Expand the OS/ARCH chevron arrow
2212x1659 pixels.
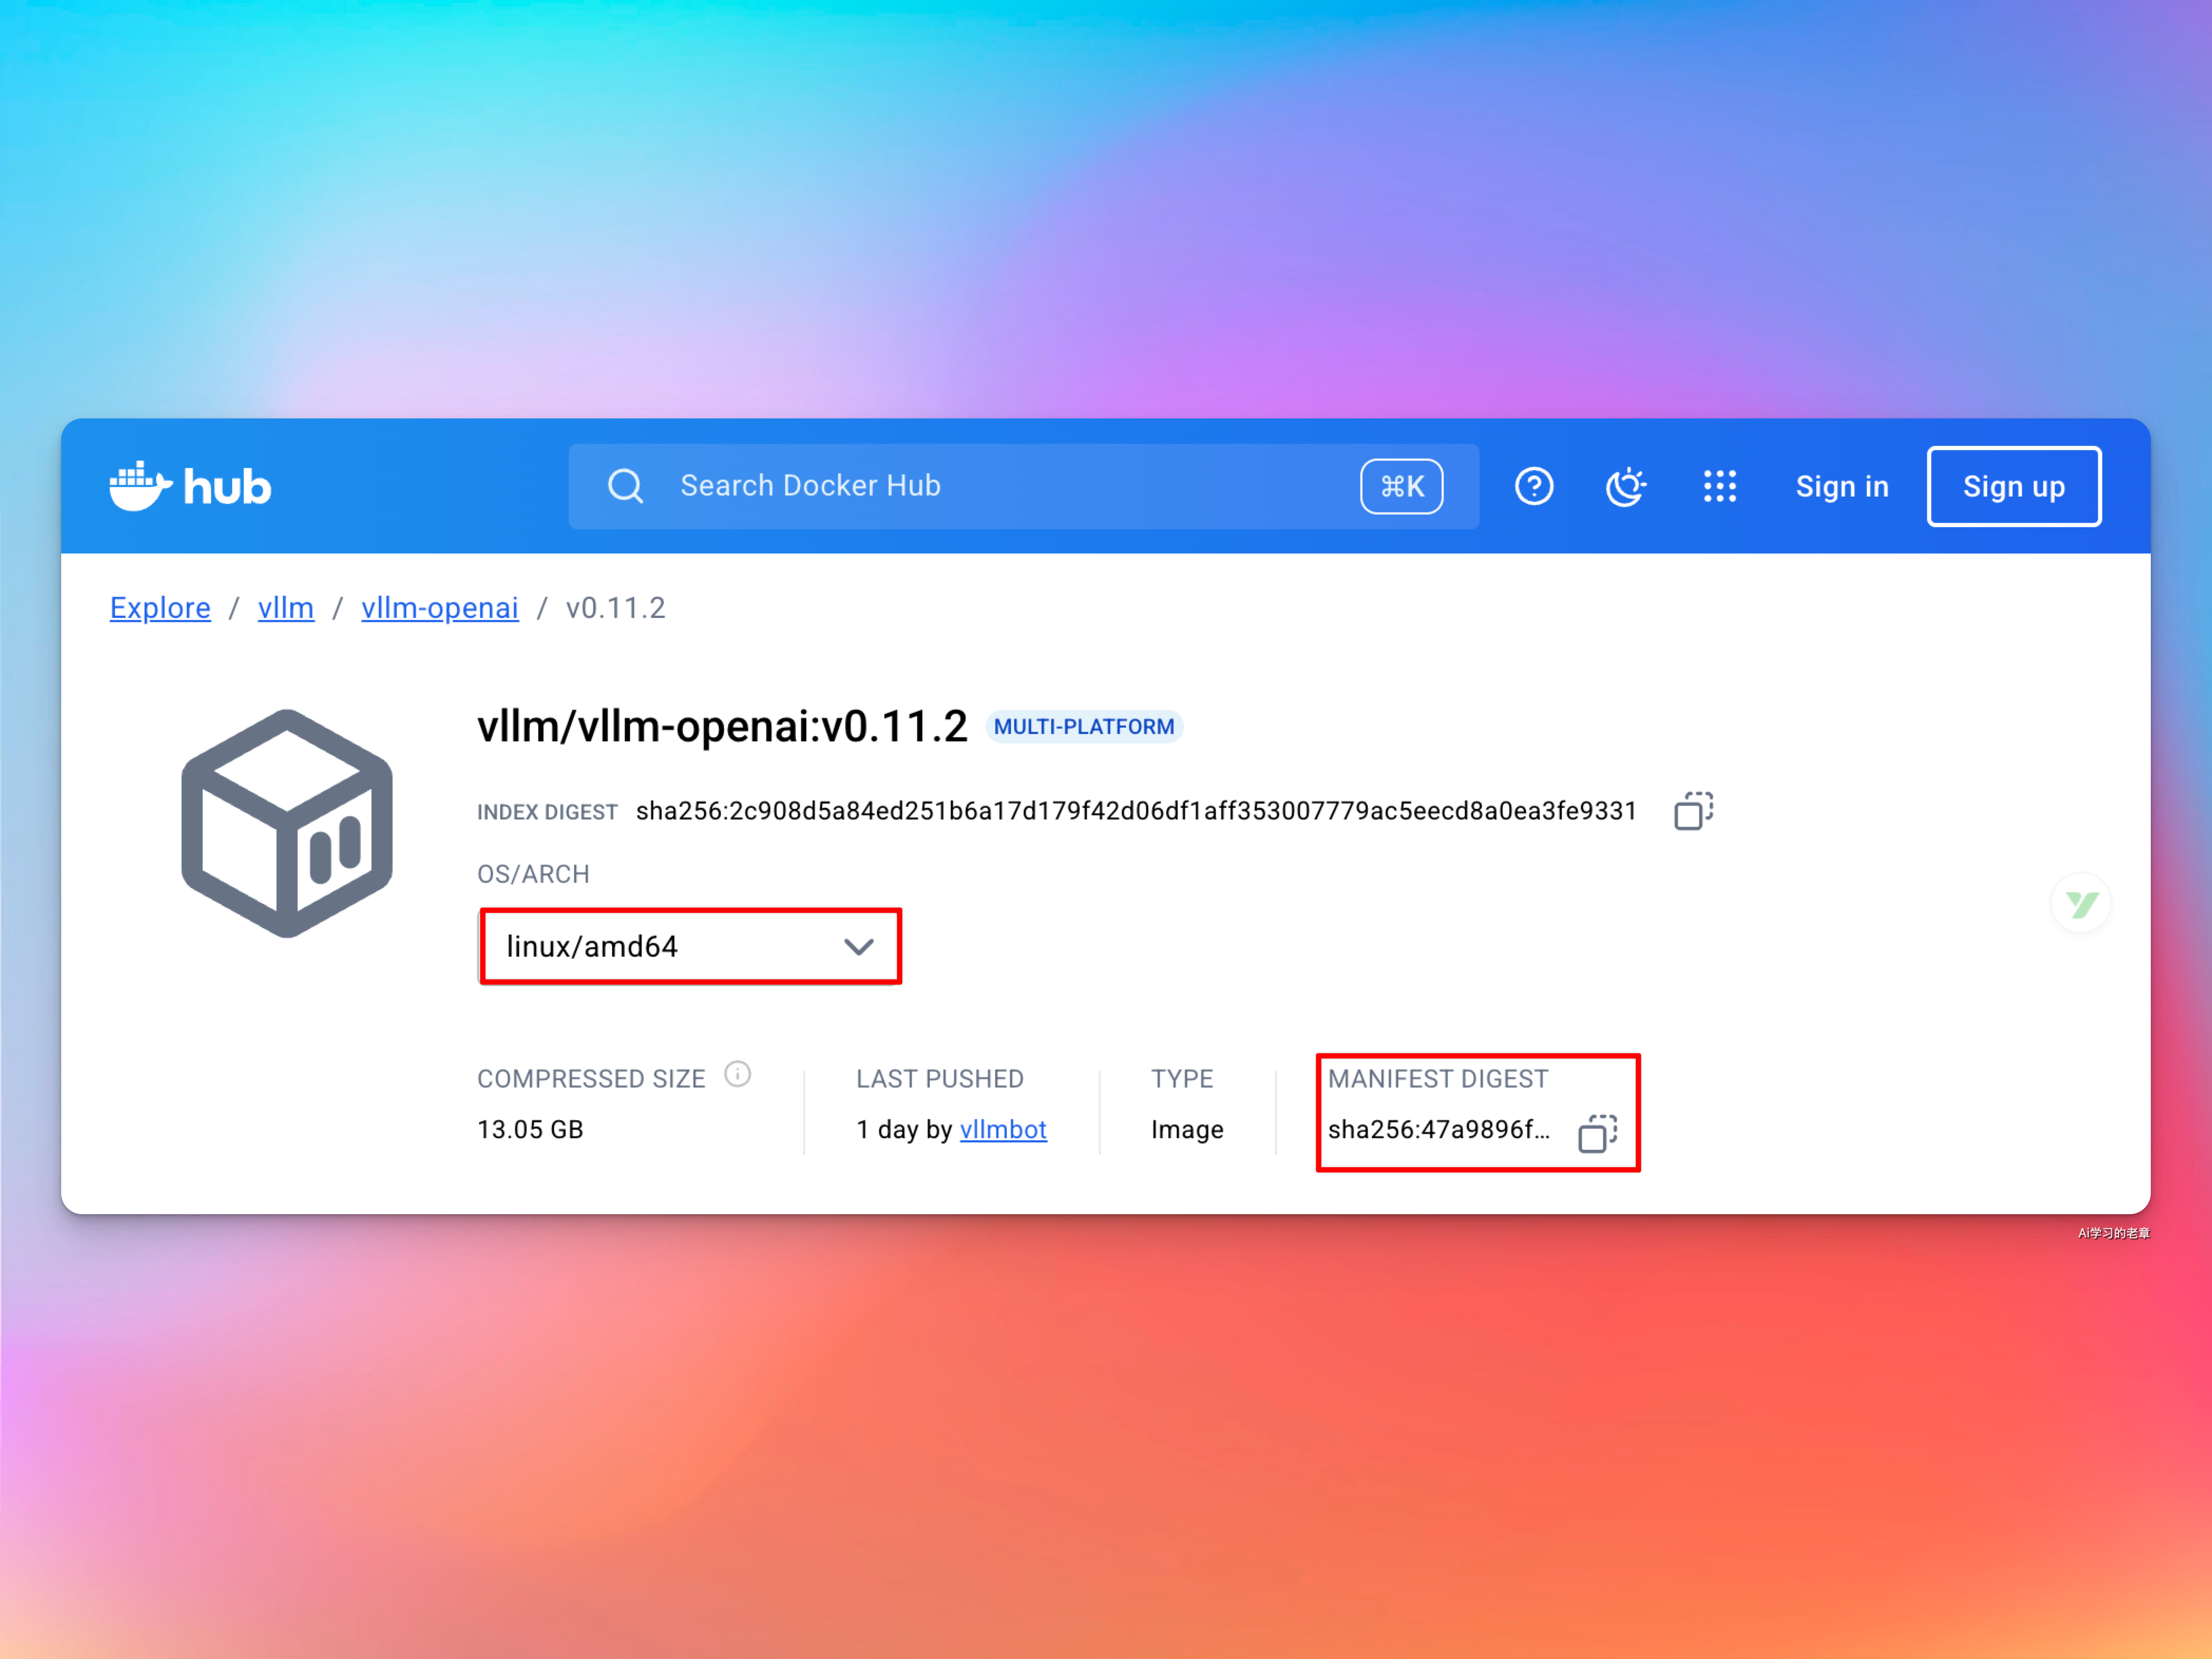[x=858, y=946]
